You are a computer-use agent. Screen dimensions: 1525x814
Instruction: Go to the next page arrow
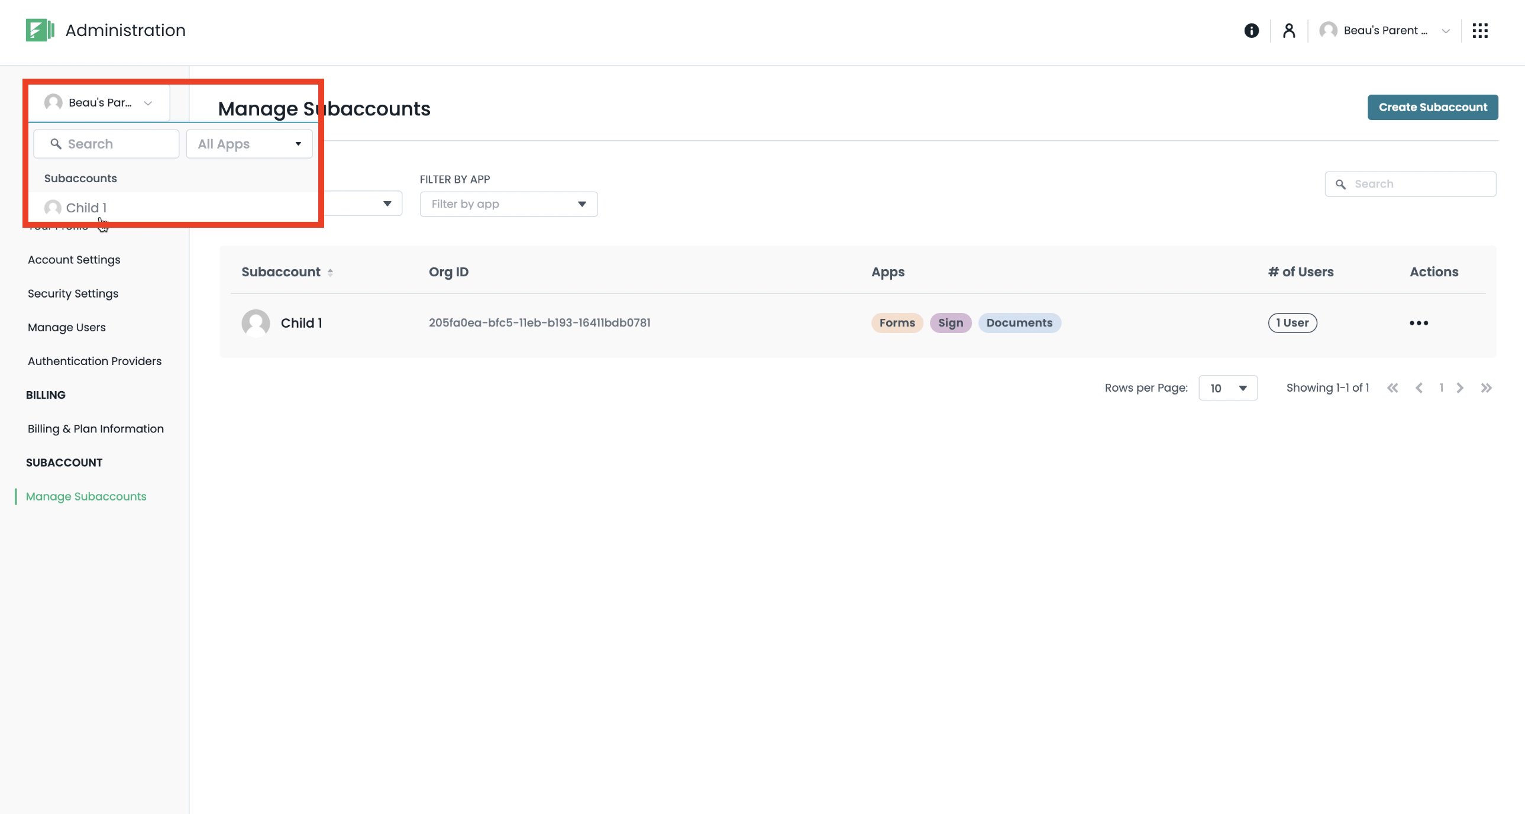click(1460, 387)
